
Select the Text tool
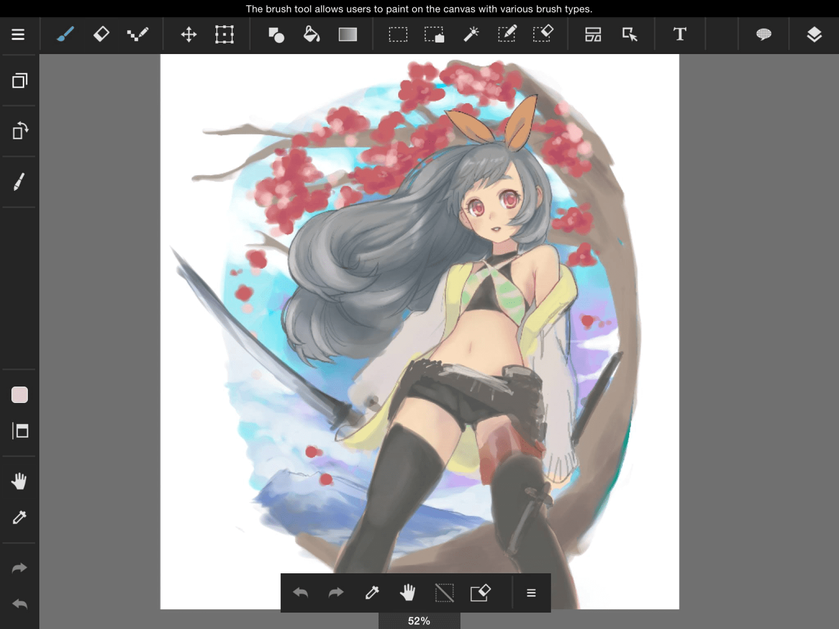click(x=680, y=34)
